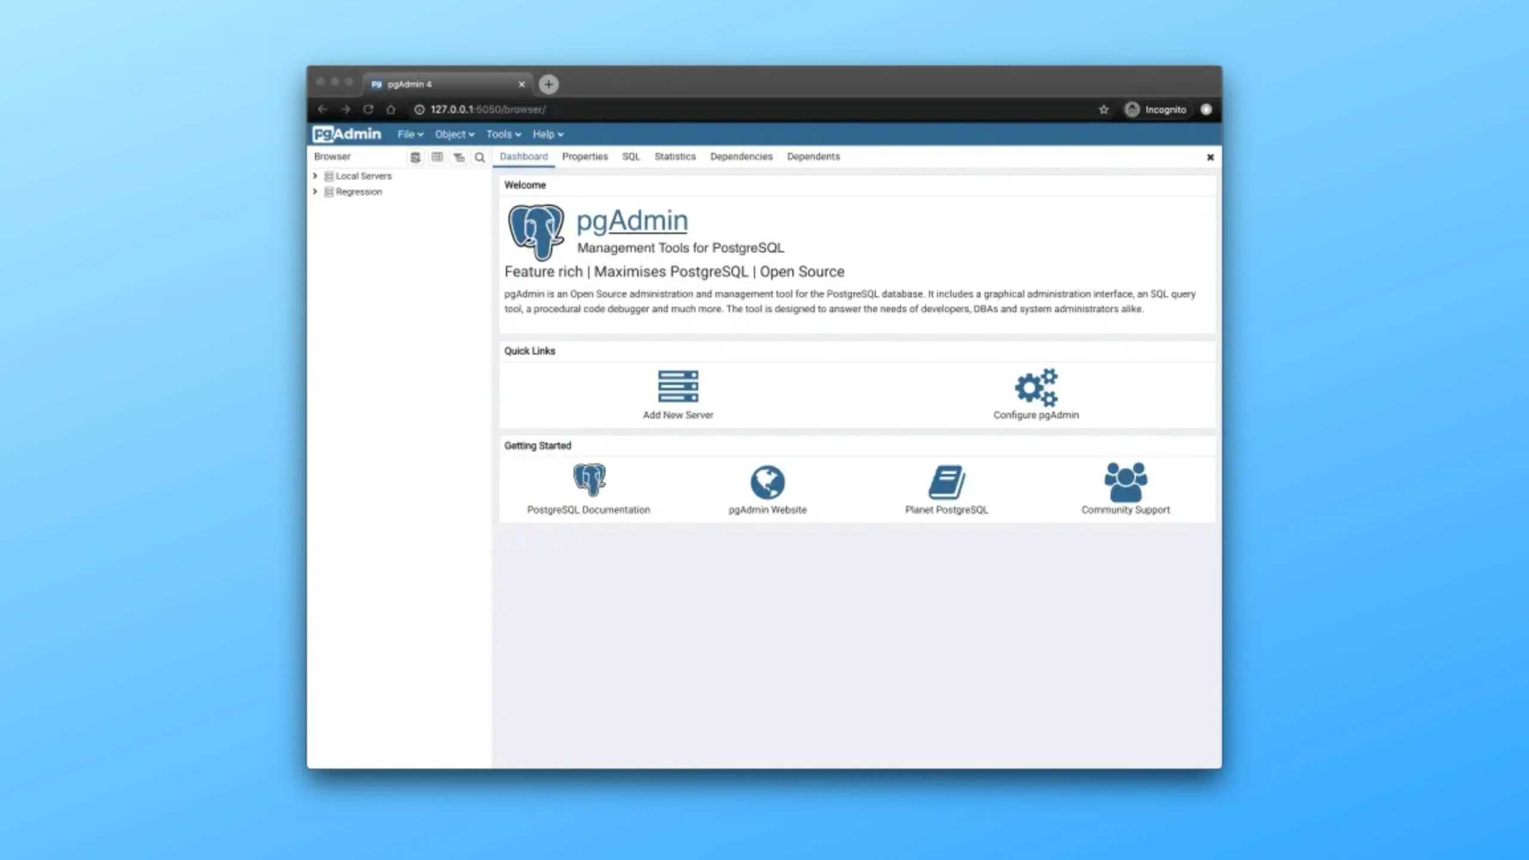Viewport: 1529px width, 860px height.
Task: Click the pgAdmin logo in header
Action: point(346,134)
